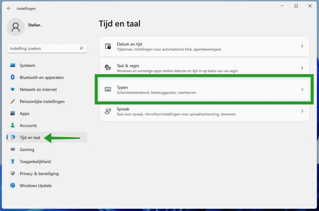Open the Gaming category label

[27, 150]
